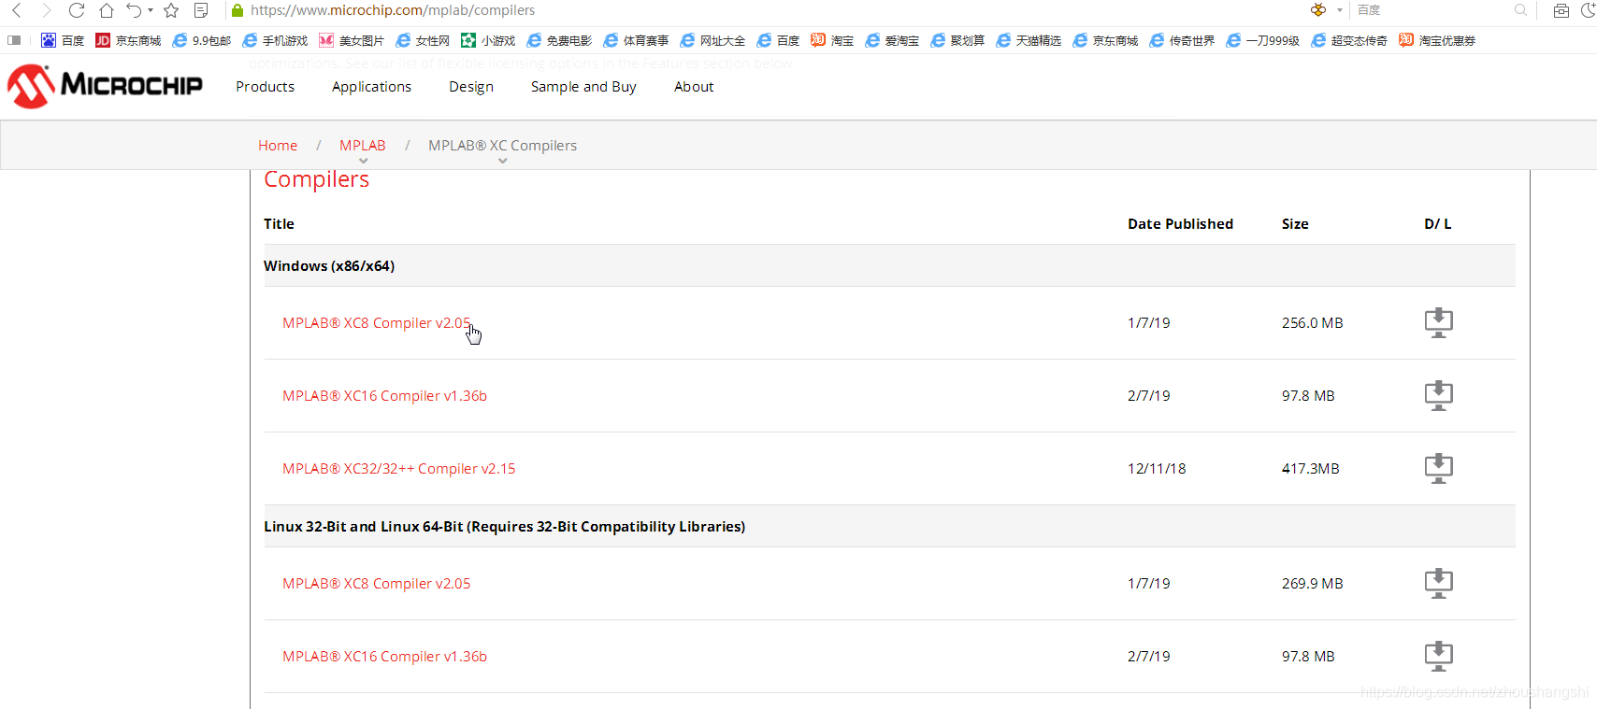Click the 百度 search input box

click(1431, 10)
